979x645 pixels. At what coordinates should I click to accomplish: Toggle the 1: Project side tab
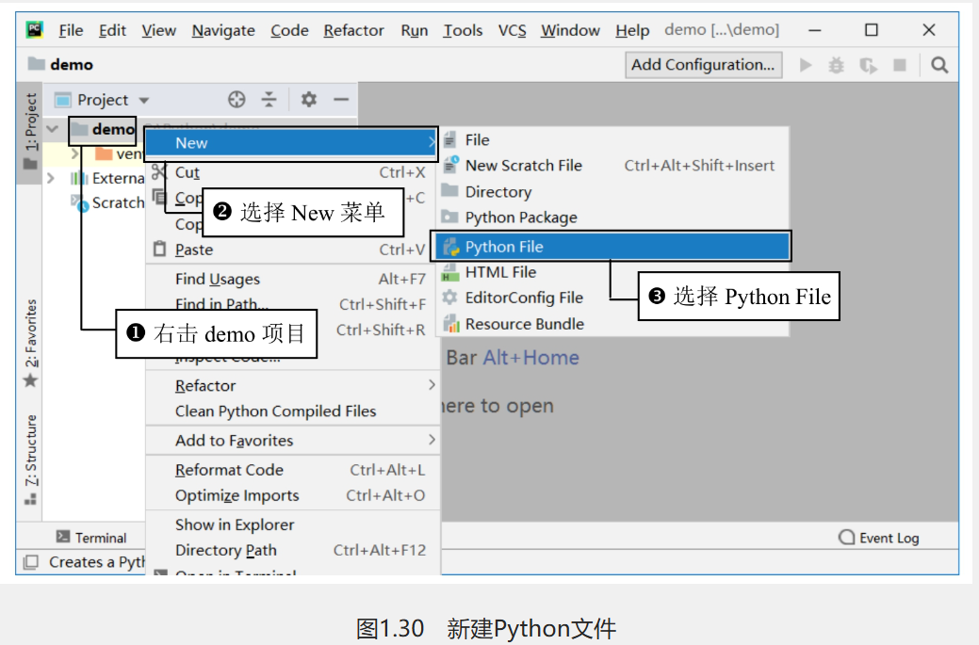coord(30,132)
